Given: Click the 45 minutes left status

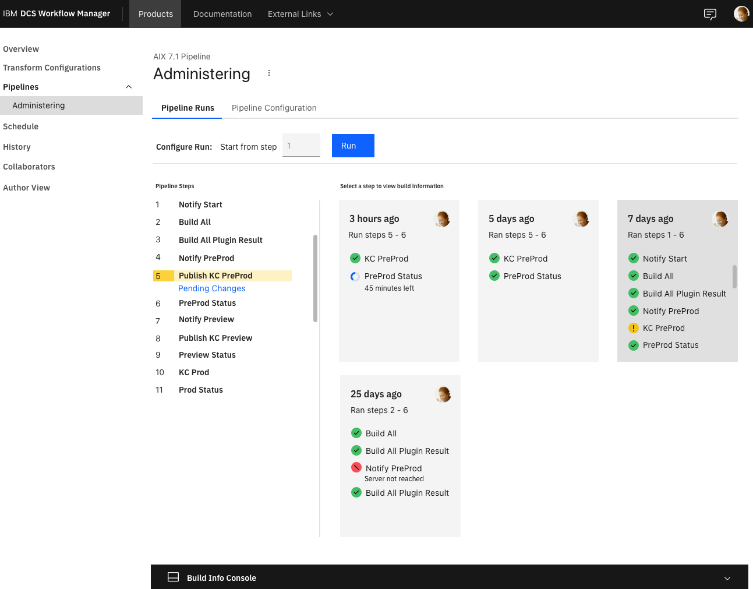Looking at the screenshot, I should (x=390, y=288).
